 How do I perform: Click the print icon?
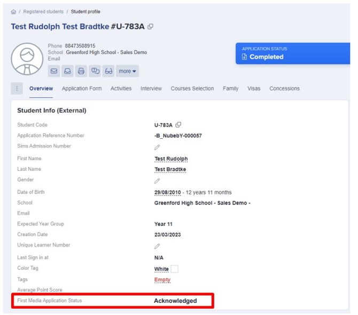(x=81, y=71)
